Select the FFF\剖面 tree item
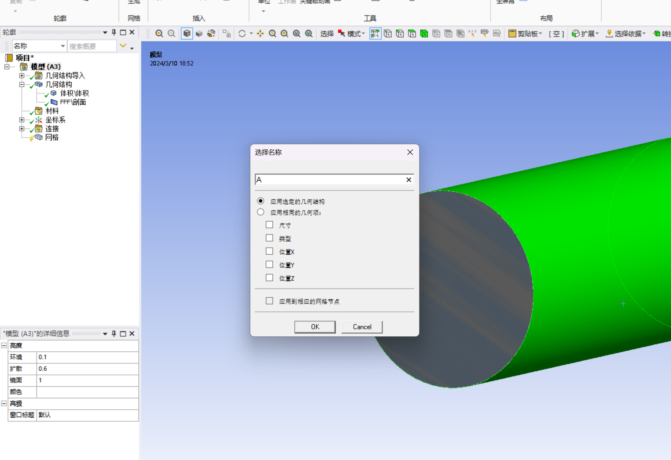The image size is (671, 460). pyautogui.click(x=73, y=102)
